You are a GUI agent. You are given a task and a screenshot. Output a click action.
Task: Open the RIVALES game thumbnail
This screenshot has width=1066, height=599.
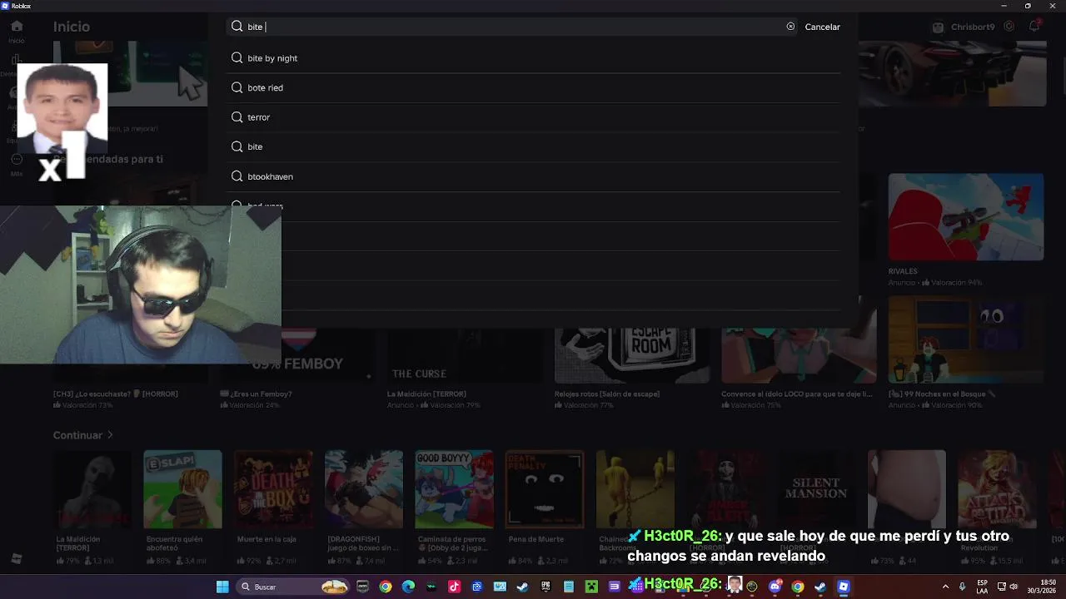(965, 217)
